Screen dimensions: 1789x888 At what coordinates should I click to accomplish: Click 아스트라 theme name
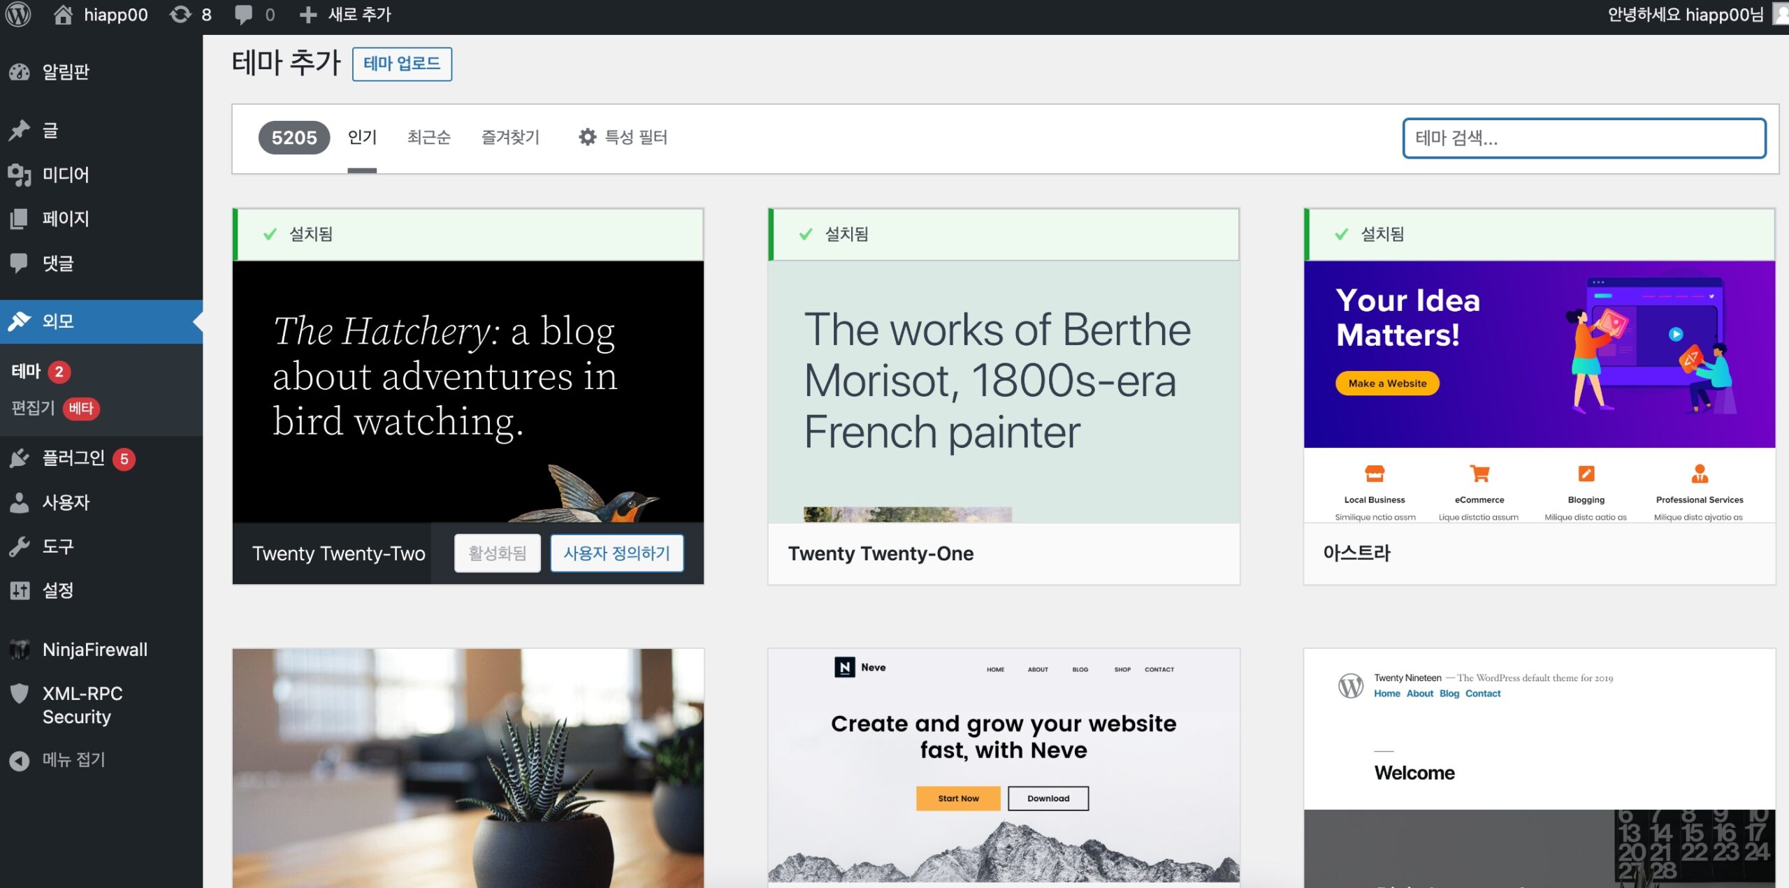pos(1356,553)
